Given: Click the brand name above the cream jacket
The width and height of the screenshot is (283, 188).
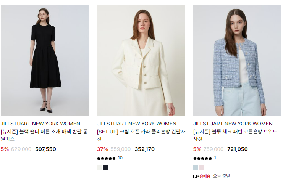Looking at the screenshot, I should pyautogui.click(x=137, y=124).
